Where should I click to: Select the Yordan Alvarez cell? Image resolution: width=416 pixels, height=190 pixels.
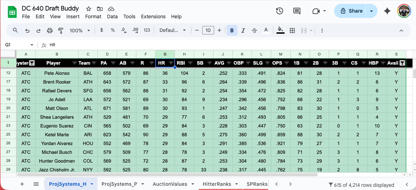pyautogui.click(x=57, y=143)
